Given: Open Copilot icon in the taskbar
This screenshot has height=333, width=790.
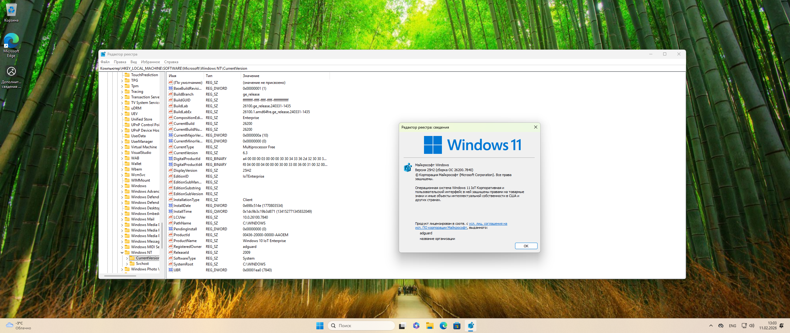Looking at the screenshot, I should (416, 326).
